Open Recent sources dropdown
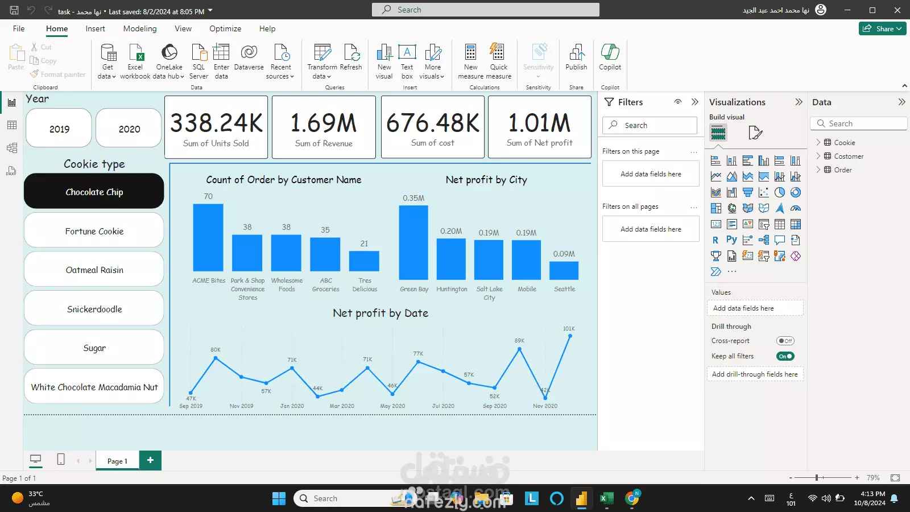The height and width of the screenshot is (512, 910). pyautogui.click(x=280, y=61)
